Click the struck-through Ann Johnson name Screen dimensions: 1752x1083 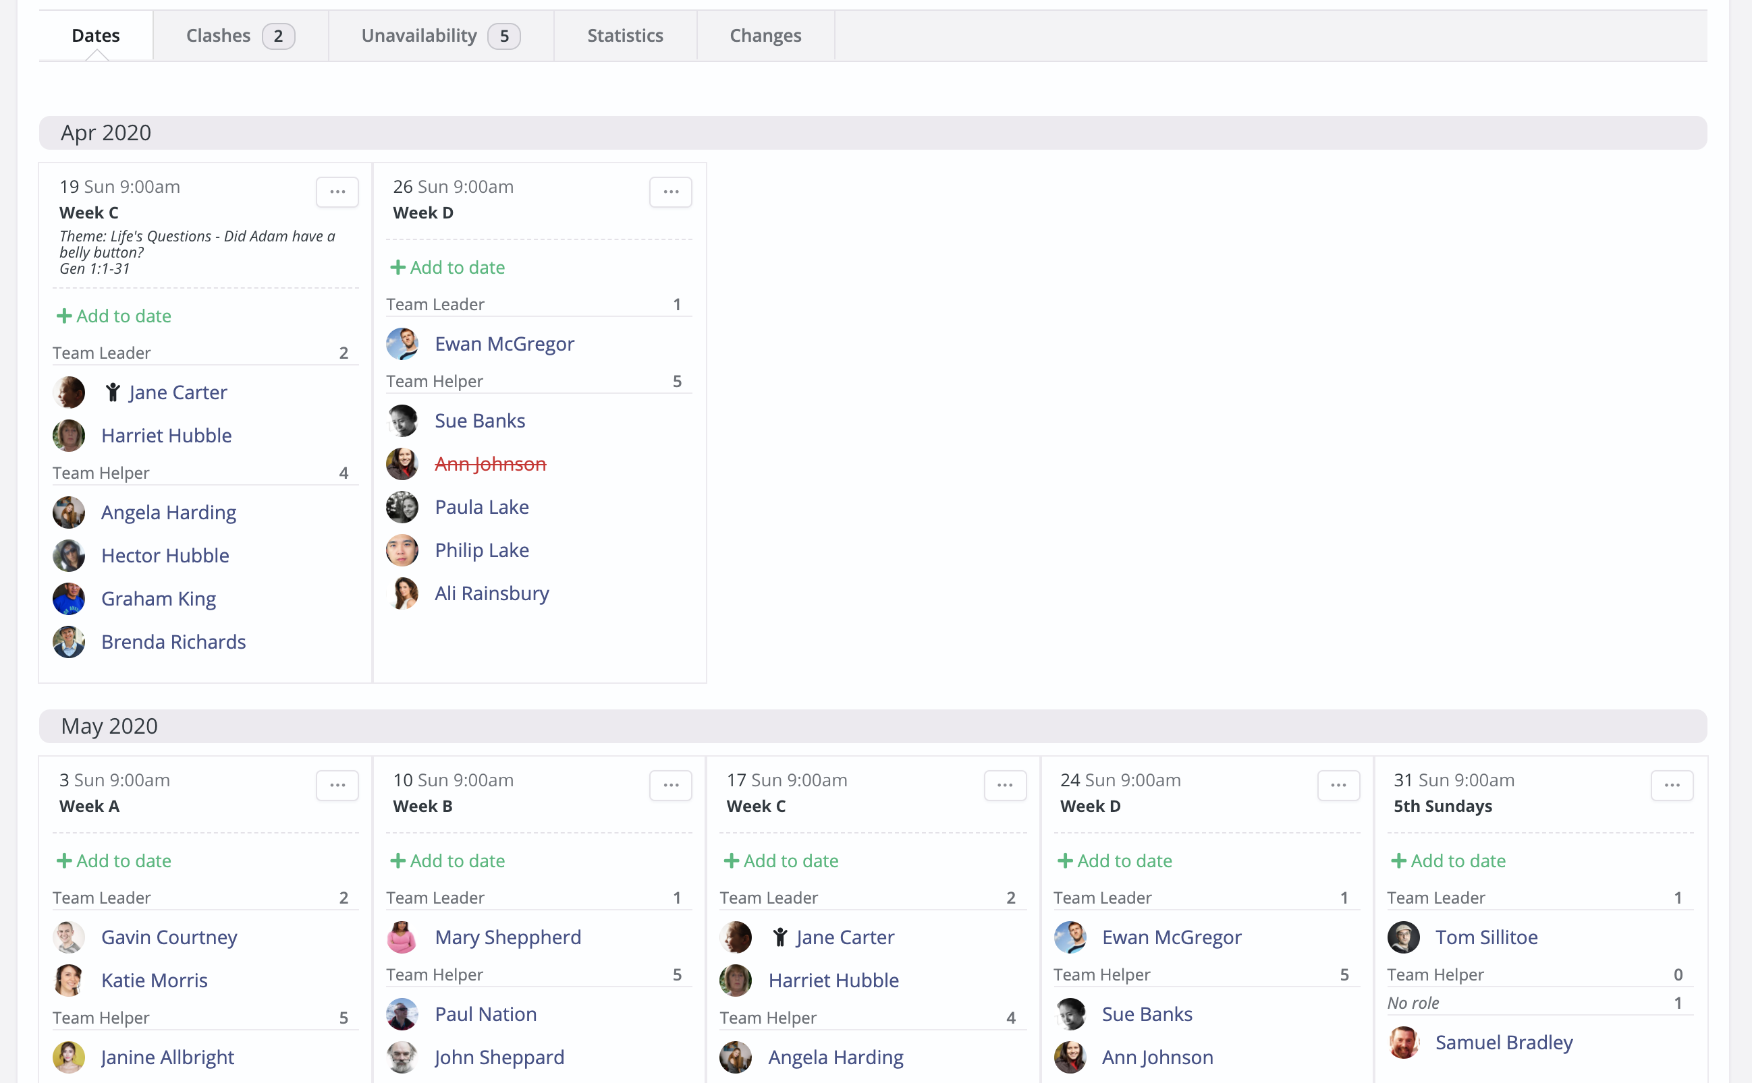[491, 464]
